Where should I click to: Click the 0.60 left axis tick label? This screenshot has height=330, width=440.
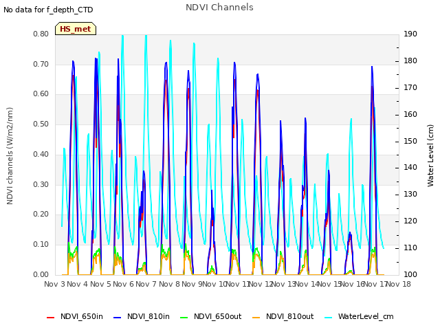tap(41, 94)
